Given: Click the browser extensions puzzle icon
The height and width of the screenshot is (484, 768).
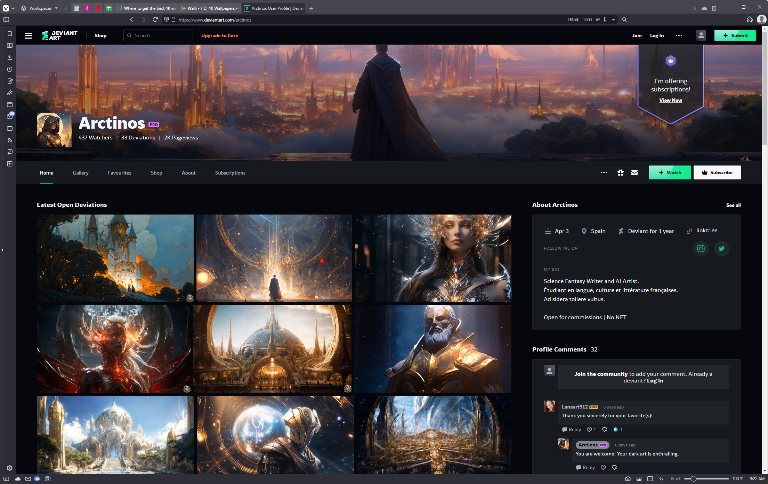Looking at the screenshot, I should [x=750, y=19].
